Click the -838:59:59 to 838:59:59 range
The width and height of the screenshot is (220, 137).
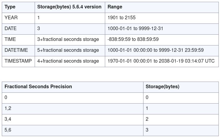coord(133,39)
